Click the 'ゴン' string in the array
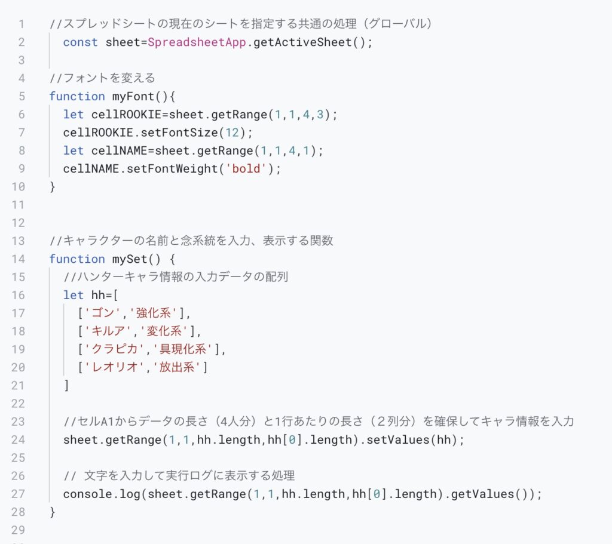Screen dimensions: 612x544 (103, 313)
